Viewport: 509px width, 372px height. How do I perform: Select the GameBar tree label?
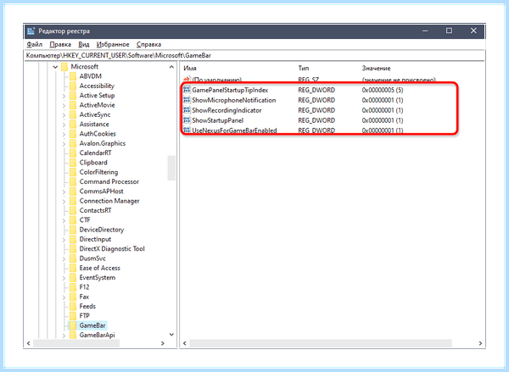point(92,325)
